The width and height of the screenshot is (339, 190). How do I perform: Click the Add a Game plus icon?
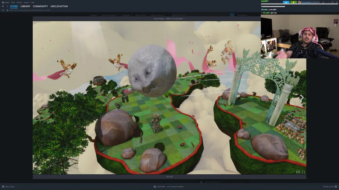click(x=3, y=187)
